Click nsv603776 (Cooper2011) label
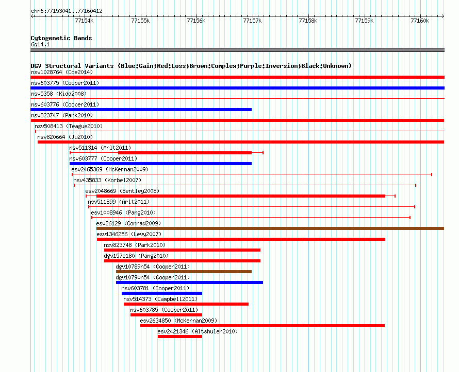 [65, 104]
